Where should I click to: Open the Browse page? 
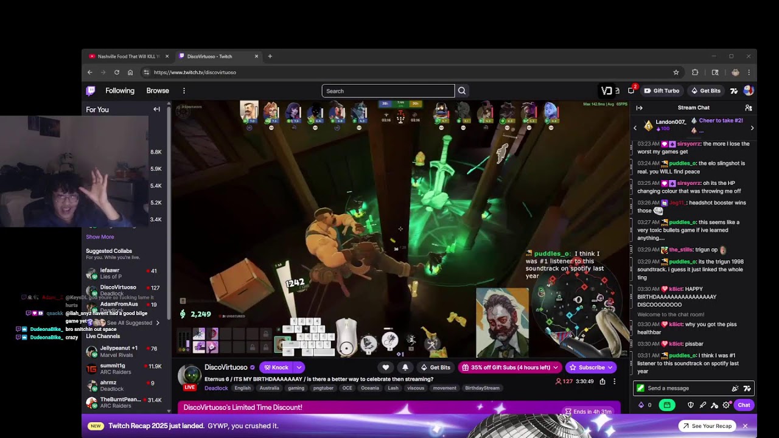coord(158,91)
